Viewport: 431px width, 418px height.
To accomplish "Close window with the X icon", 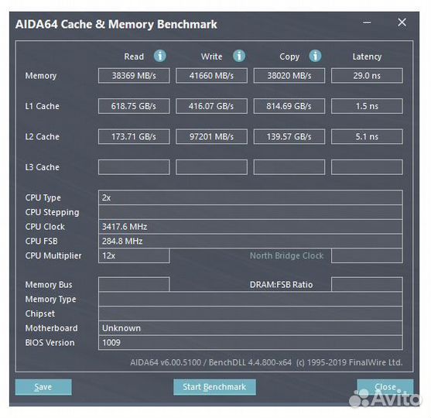I will pyautogui.click(x=402, y=22).
